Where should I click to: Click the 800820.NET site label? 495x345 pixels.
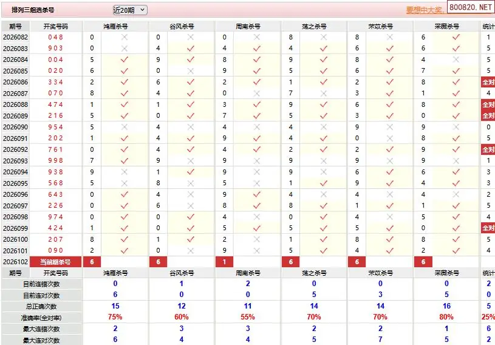[471, 7]
